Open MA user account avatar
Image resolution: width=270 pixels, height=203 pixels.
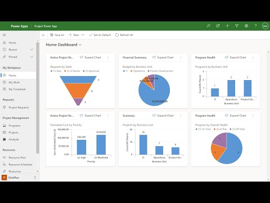point(265,26)
